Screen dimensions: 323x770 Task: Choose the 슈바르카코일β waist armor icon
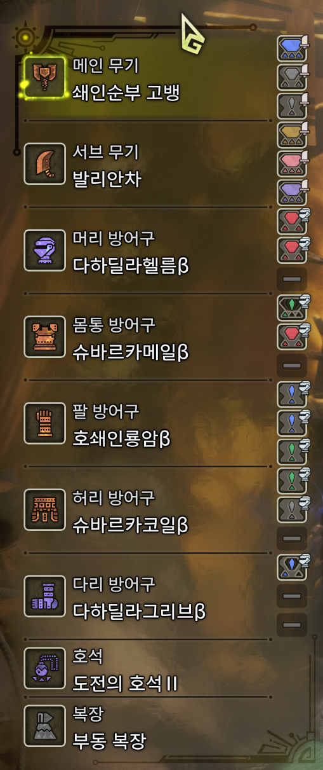[x=45, y=510]
